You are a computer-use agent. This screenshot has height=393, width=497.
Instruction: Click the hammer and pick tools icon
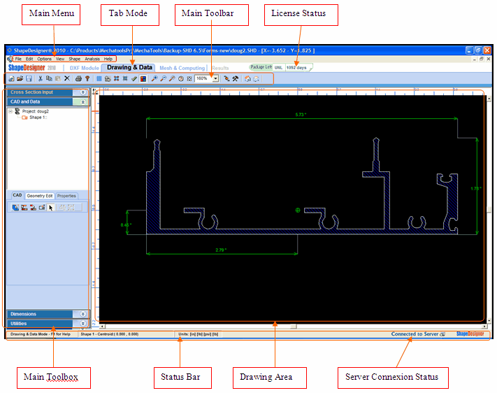click(x=235, y=78)
